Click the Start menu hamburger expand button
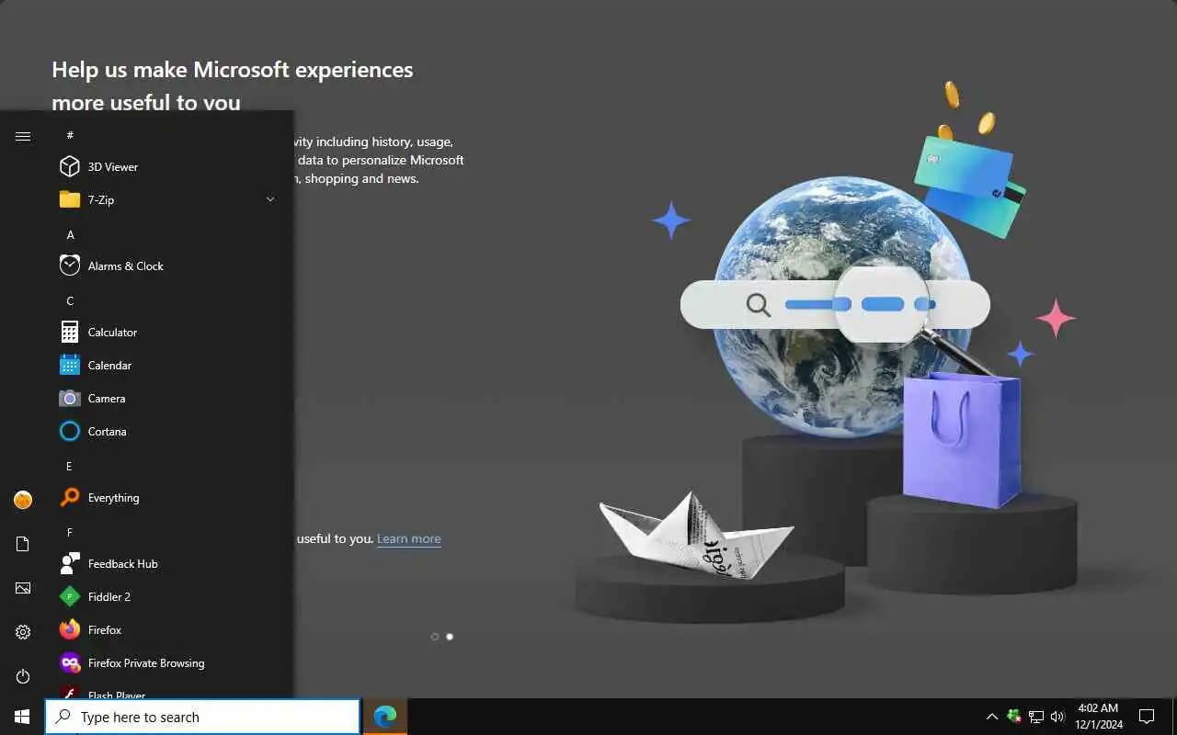 (23, 136)
